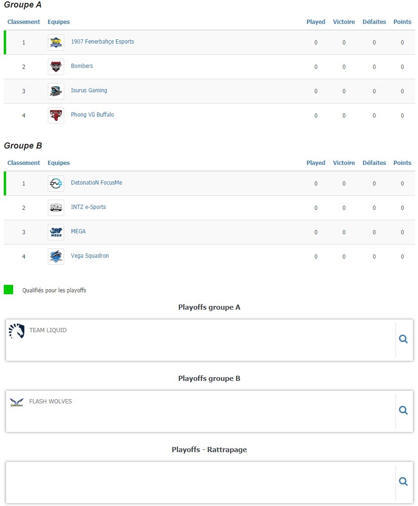
Task: Click the green playoffs legend swatch
Action: 8,290
